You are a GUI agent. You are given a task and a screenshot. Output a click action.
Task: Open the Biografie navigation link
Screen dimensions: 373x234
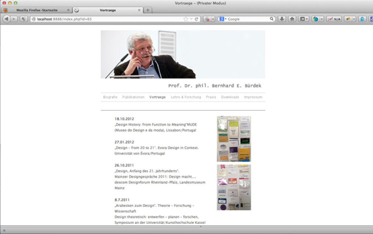coord(110,97)
